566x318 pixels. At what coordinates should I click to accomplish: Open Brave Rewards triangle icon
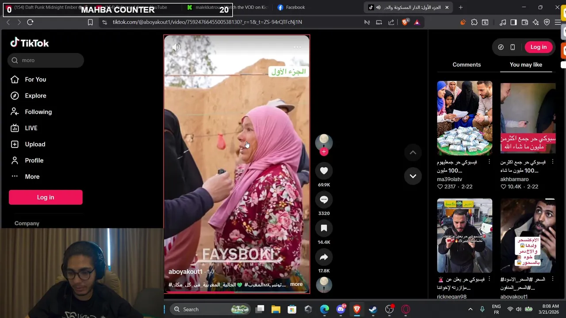tap(417, 22)
